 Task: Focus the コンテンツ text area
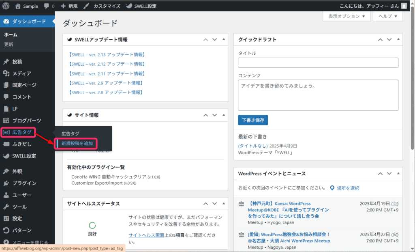click(318, 95)
